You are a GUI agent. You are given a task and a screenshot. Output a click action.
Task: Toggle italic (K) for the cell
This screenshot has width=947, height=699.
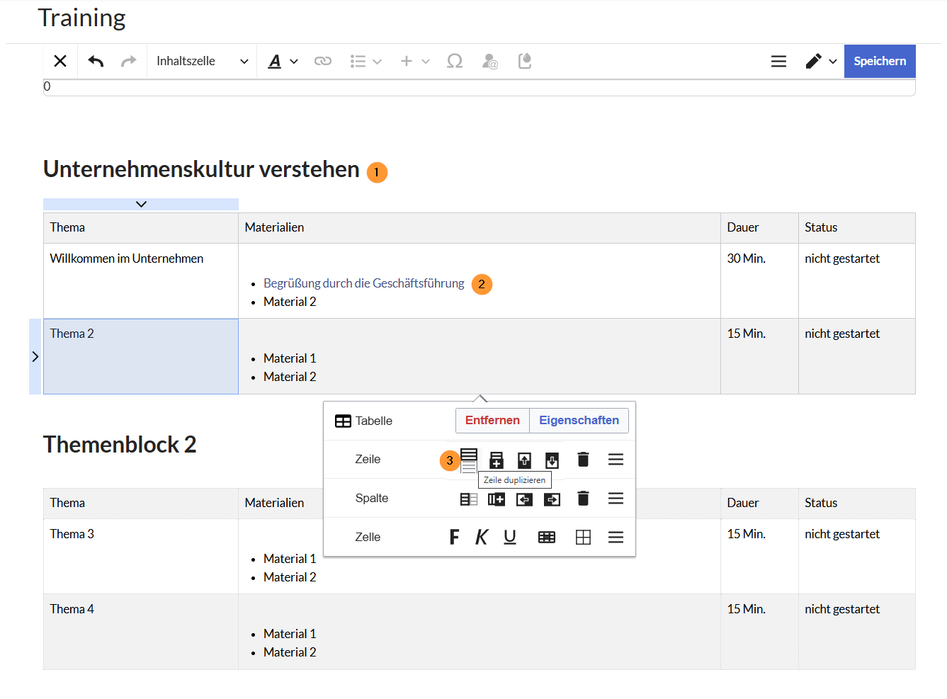482,538
